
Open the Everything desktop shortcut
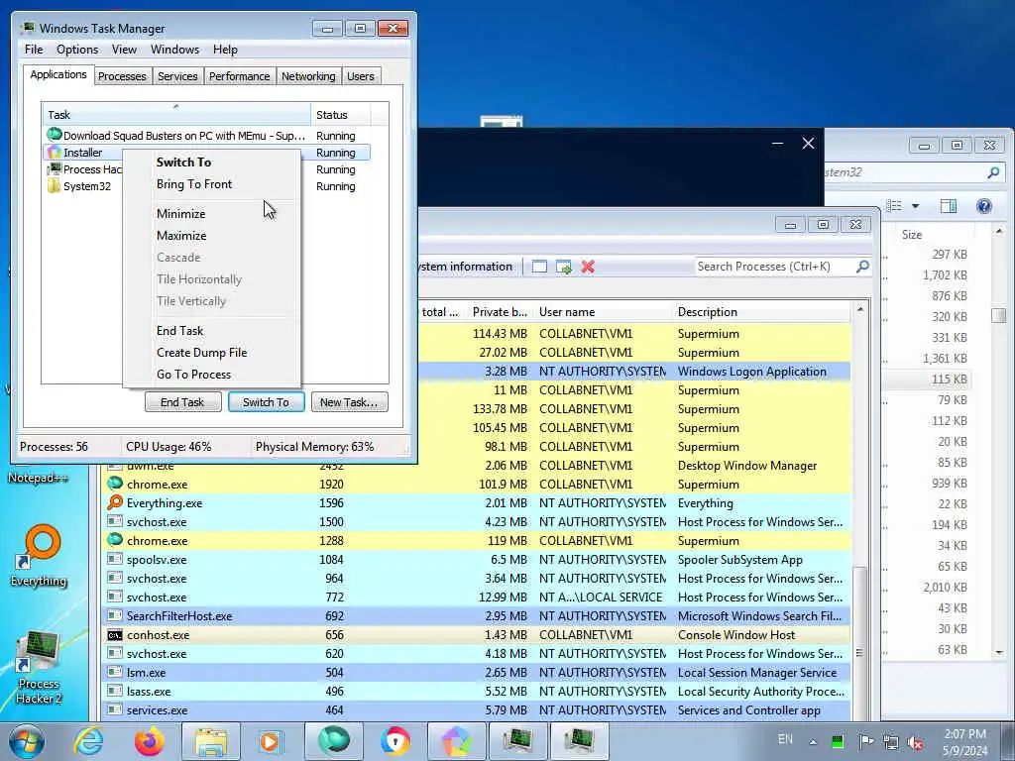pyautogui.click(x=40, y=557)
